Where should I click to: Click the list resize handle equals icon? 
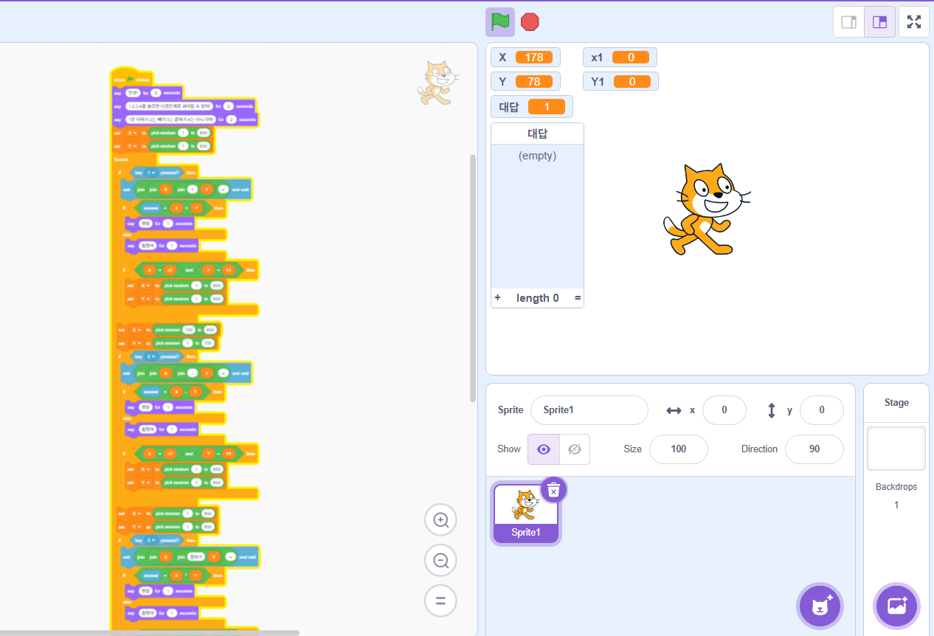[x=578, y=298]
